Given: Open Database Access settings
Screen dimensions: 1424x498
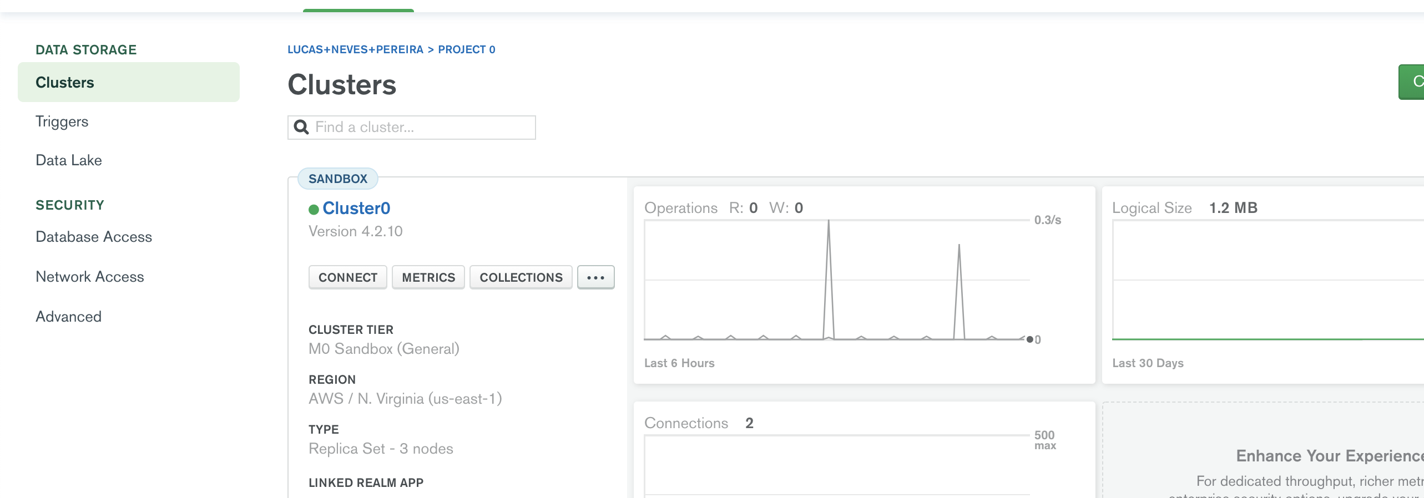Looking at the screenshot, I should pos(94,237).
